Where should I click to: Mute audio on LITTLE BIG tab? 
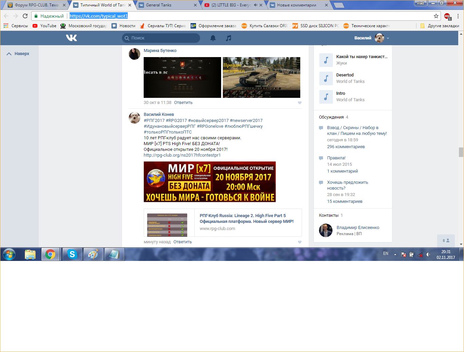click(255, 5)
